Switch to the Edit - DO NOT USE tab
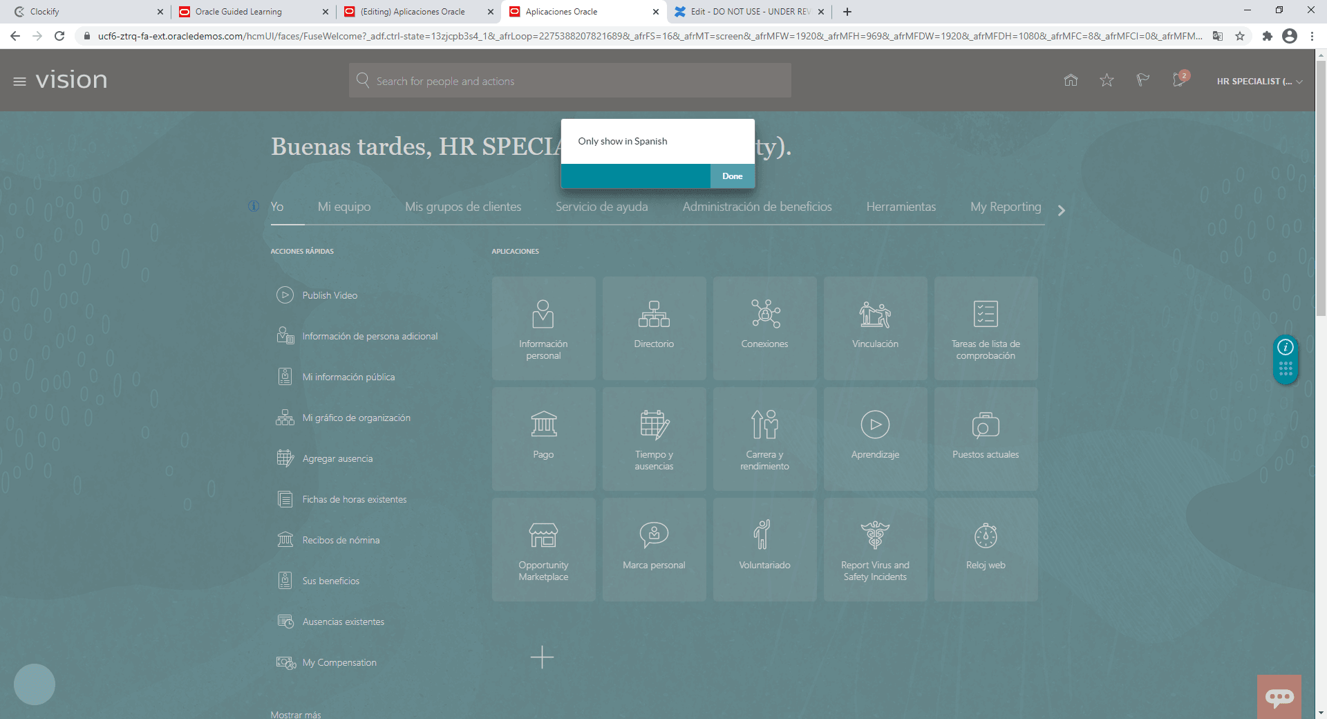Screen dimensions: 1327x719 (x=749, y=12)
